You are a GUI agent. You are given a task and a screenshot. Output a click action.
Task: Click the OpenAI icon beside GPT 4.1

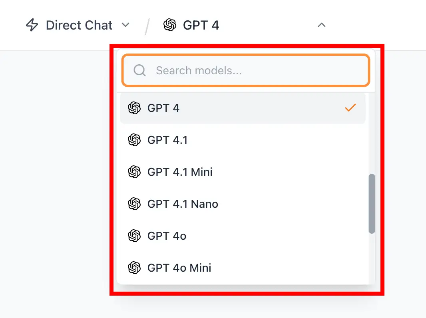coord(134,140)
